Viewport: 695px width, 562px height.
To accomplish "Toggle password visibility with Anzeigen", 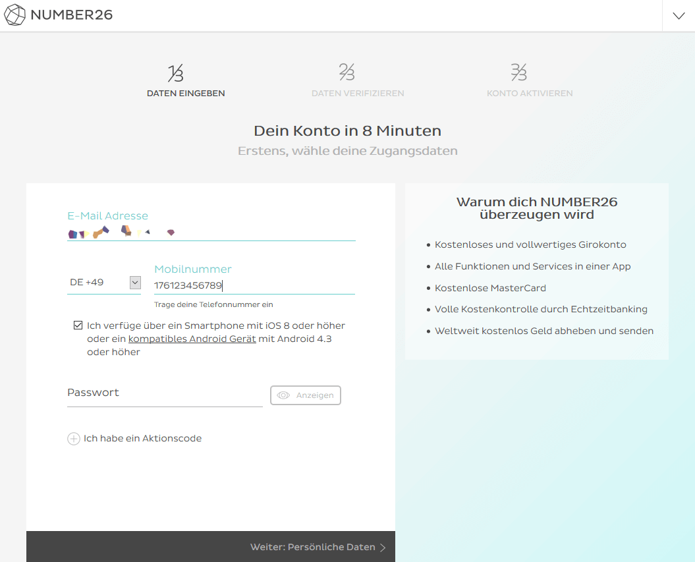I will point(305,395).
